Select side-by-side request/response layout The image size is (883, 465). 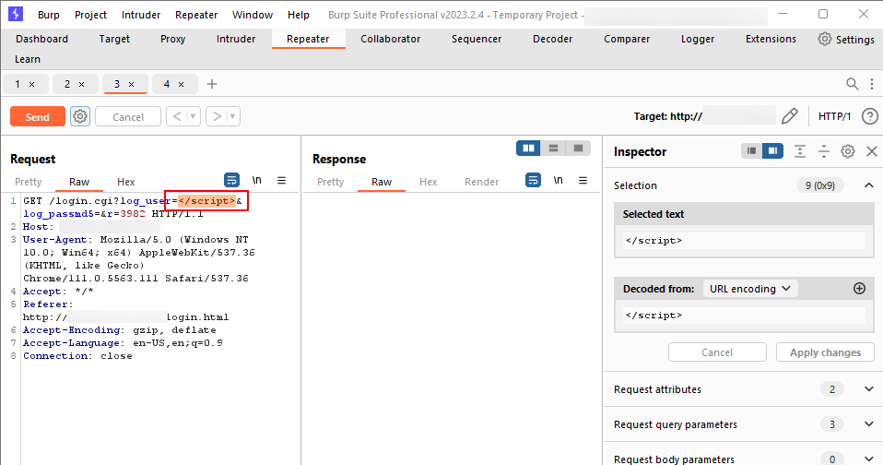pyautogui.click(x=528, y=149)
